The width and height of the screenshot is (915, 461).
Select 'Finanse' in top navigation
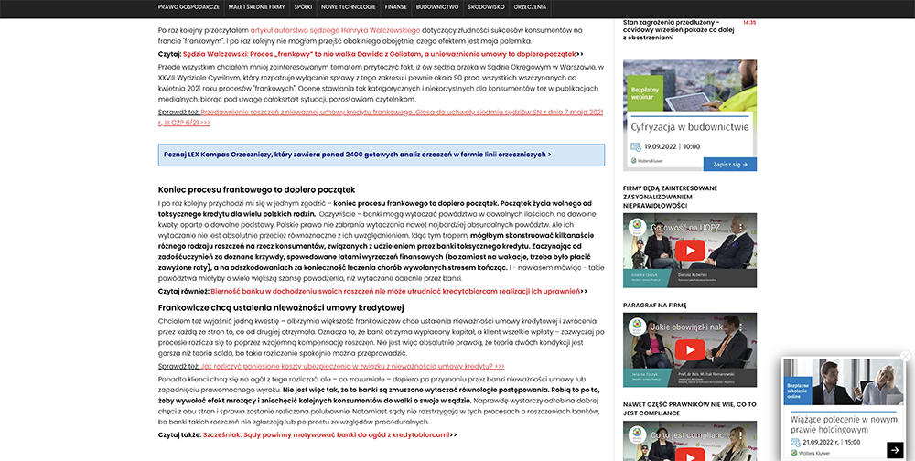point(395,6)
